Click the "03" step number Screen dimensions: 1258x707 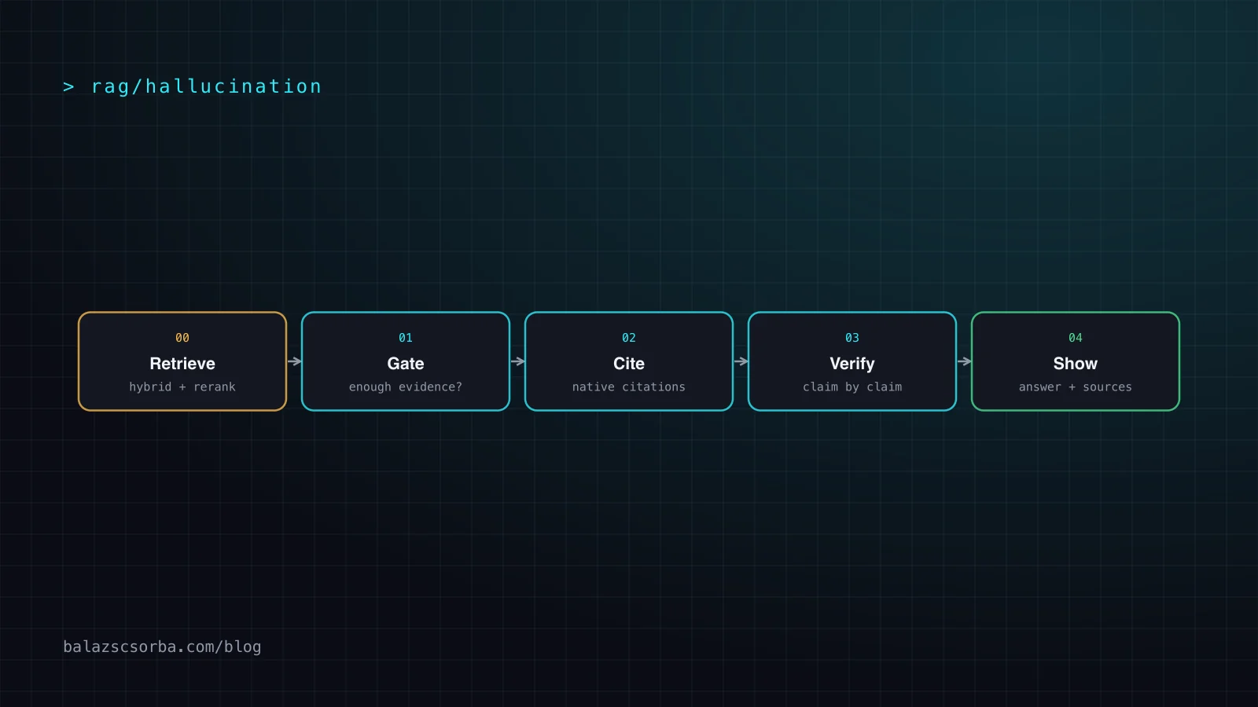[x=852, y=338]
